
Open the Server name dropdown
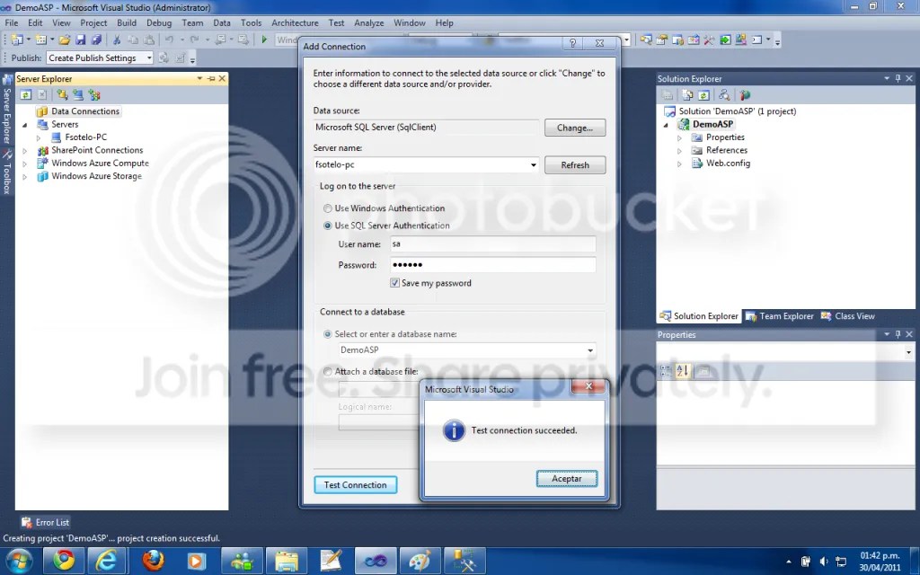(533, 165)
